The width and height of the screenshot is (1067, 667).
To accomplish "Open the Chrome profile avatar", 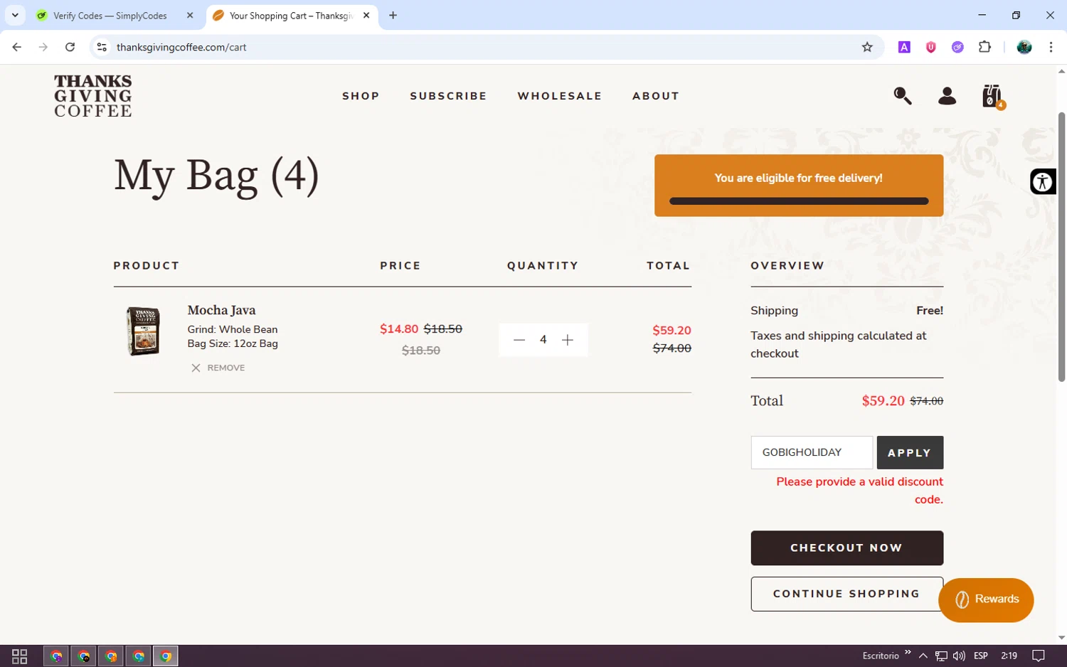I will coord(1024,47).
